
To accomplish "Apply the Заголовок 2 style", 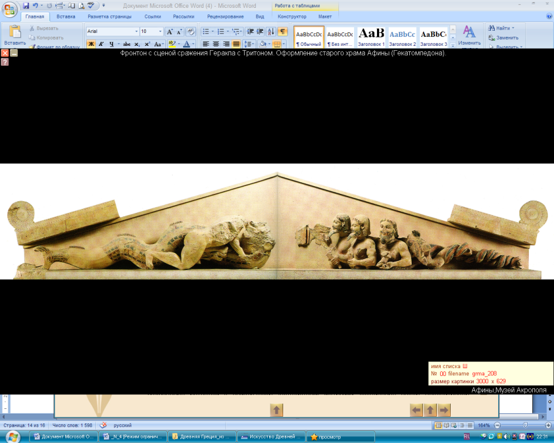I will click(402, 37).
